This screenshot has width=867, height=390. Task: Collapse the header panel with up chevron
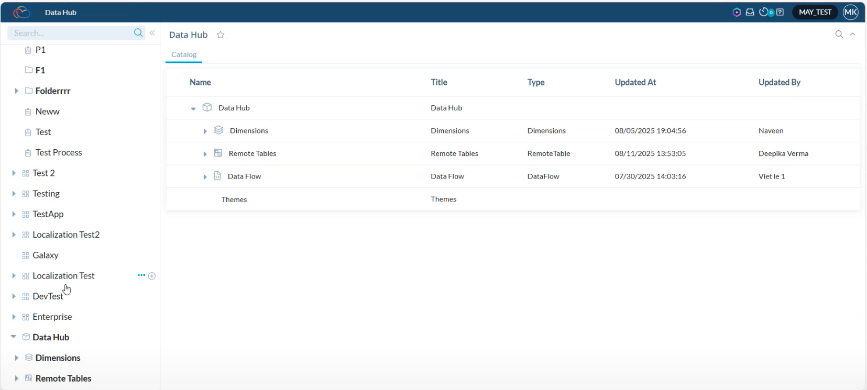pyautogui.click(x=852, y=35)
